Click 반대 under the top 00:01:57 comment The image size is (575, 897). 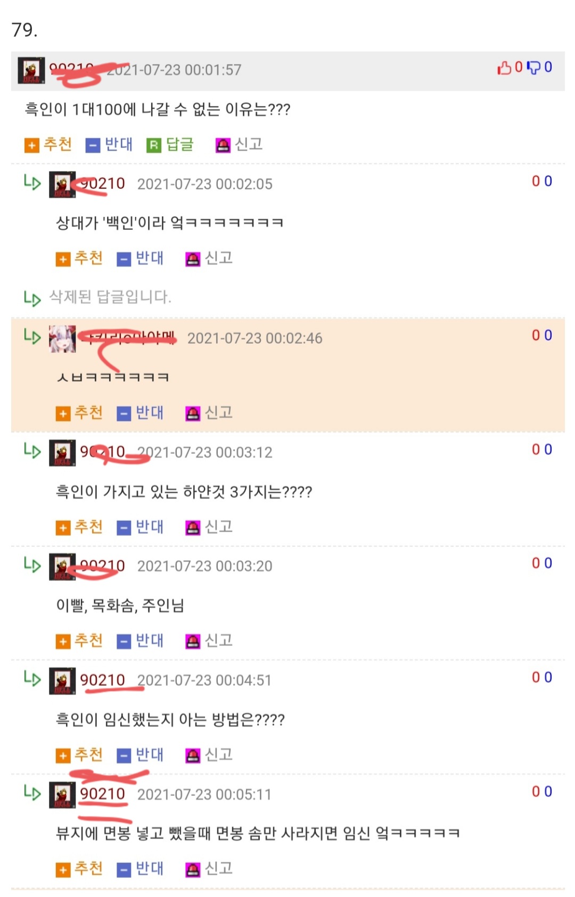pos(109,144)
